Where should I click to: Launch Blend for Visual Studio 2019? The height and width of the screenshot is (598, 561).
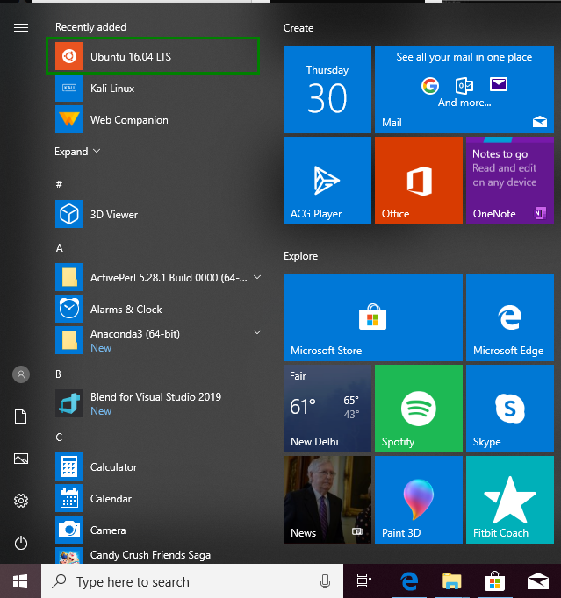pos(158,403)
